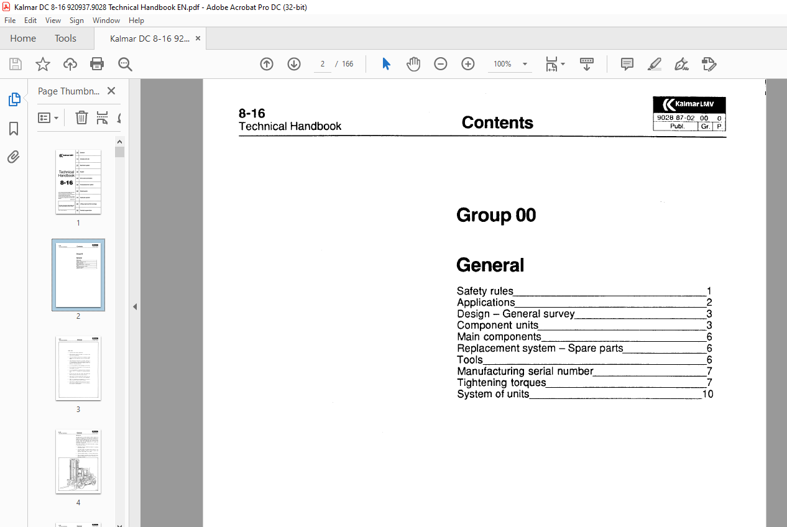
Task: Click the 'Group 00' heading
Action: [496, 215]
